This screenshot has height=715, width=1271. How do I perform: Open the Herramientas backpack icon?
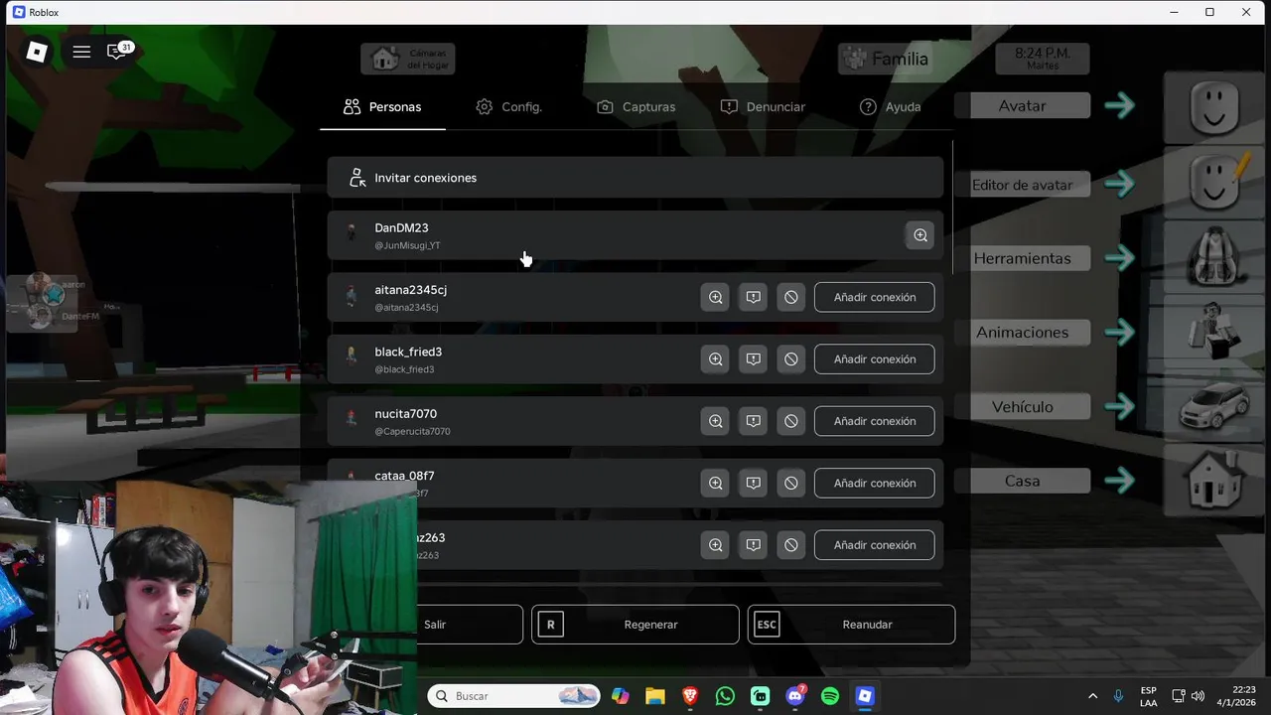[x=1216, y=255]
